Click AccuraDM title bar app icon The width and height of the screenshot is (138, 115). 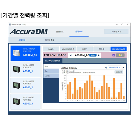coord(10,25)
